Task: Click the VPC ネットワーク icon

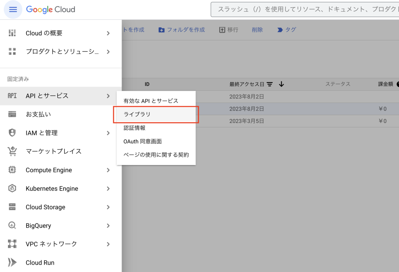Action: click(x=12, y=244)
